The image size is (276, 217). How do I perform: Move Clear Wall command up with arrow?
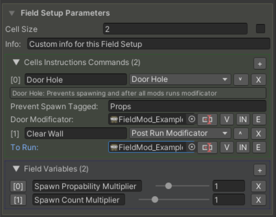coord(241,133)
